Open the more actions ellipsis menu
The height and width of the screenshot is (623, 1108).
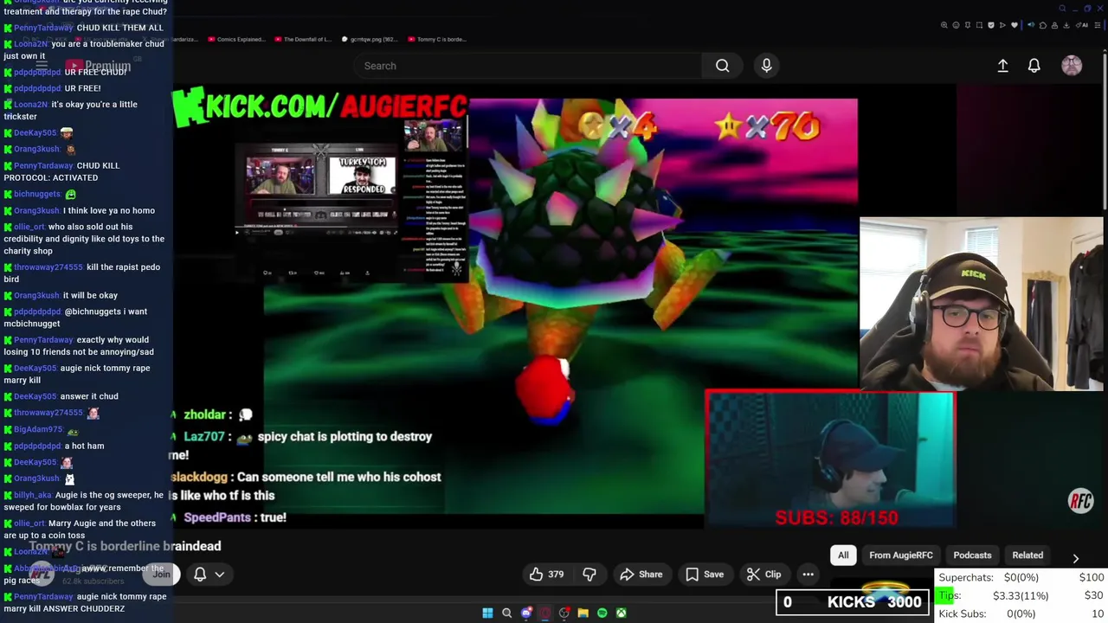(x=808, y=574)
